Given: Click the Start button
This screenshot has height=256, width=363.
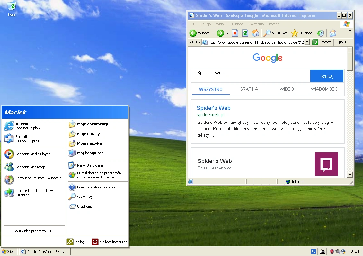Looking at the screenshot, I should 9,251.
